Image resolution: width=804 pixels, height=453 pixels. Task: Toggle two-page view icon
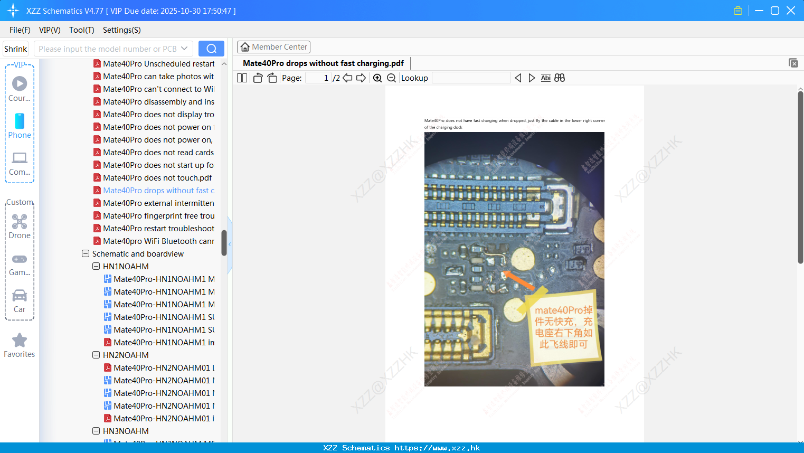(242, 78)
